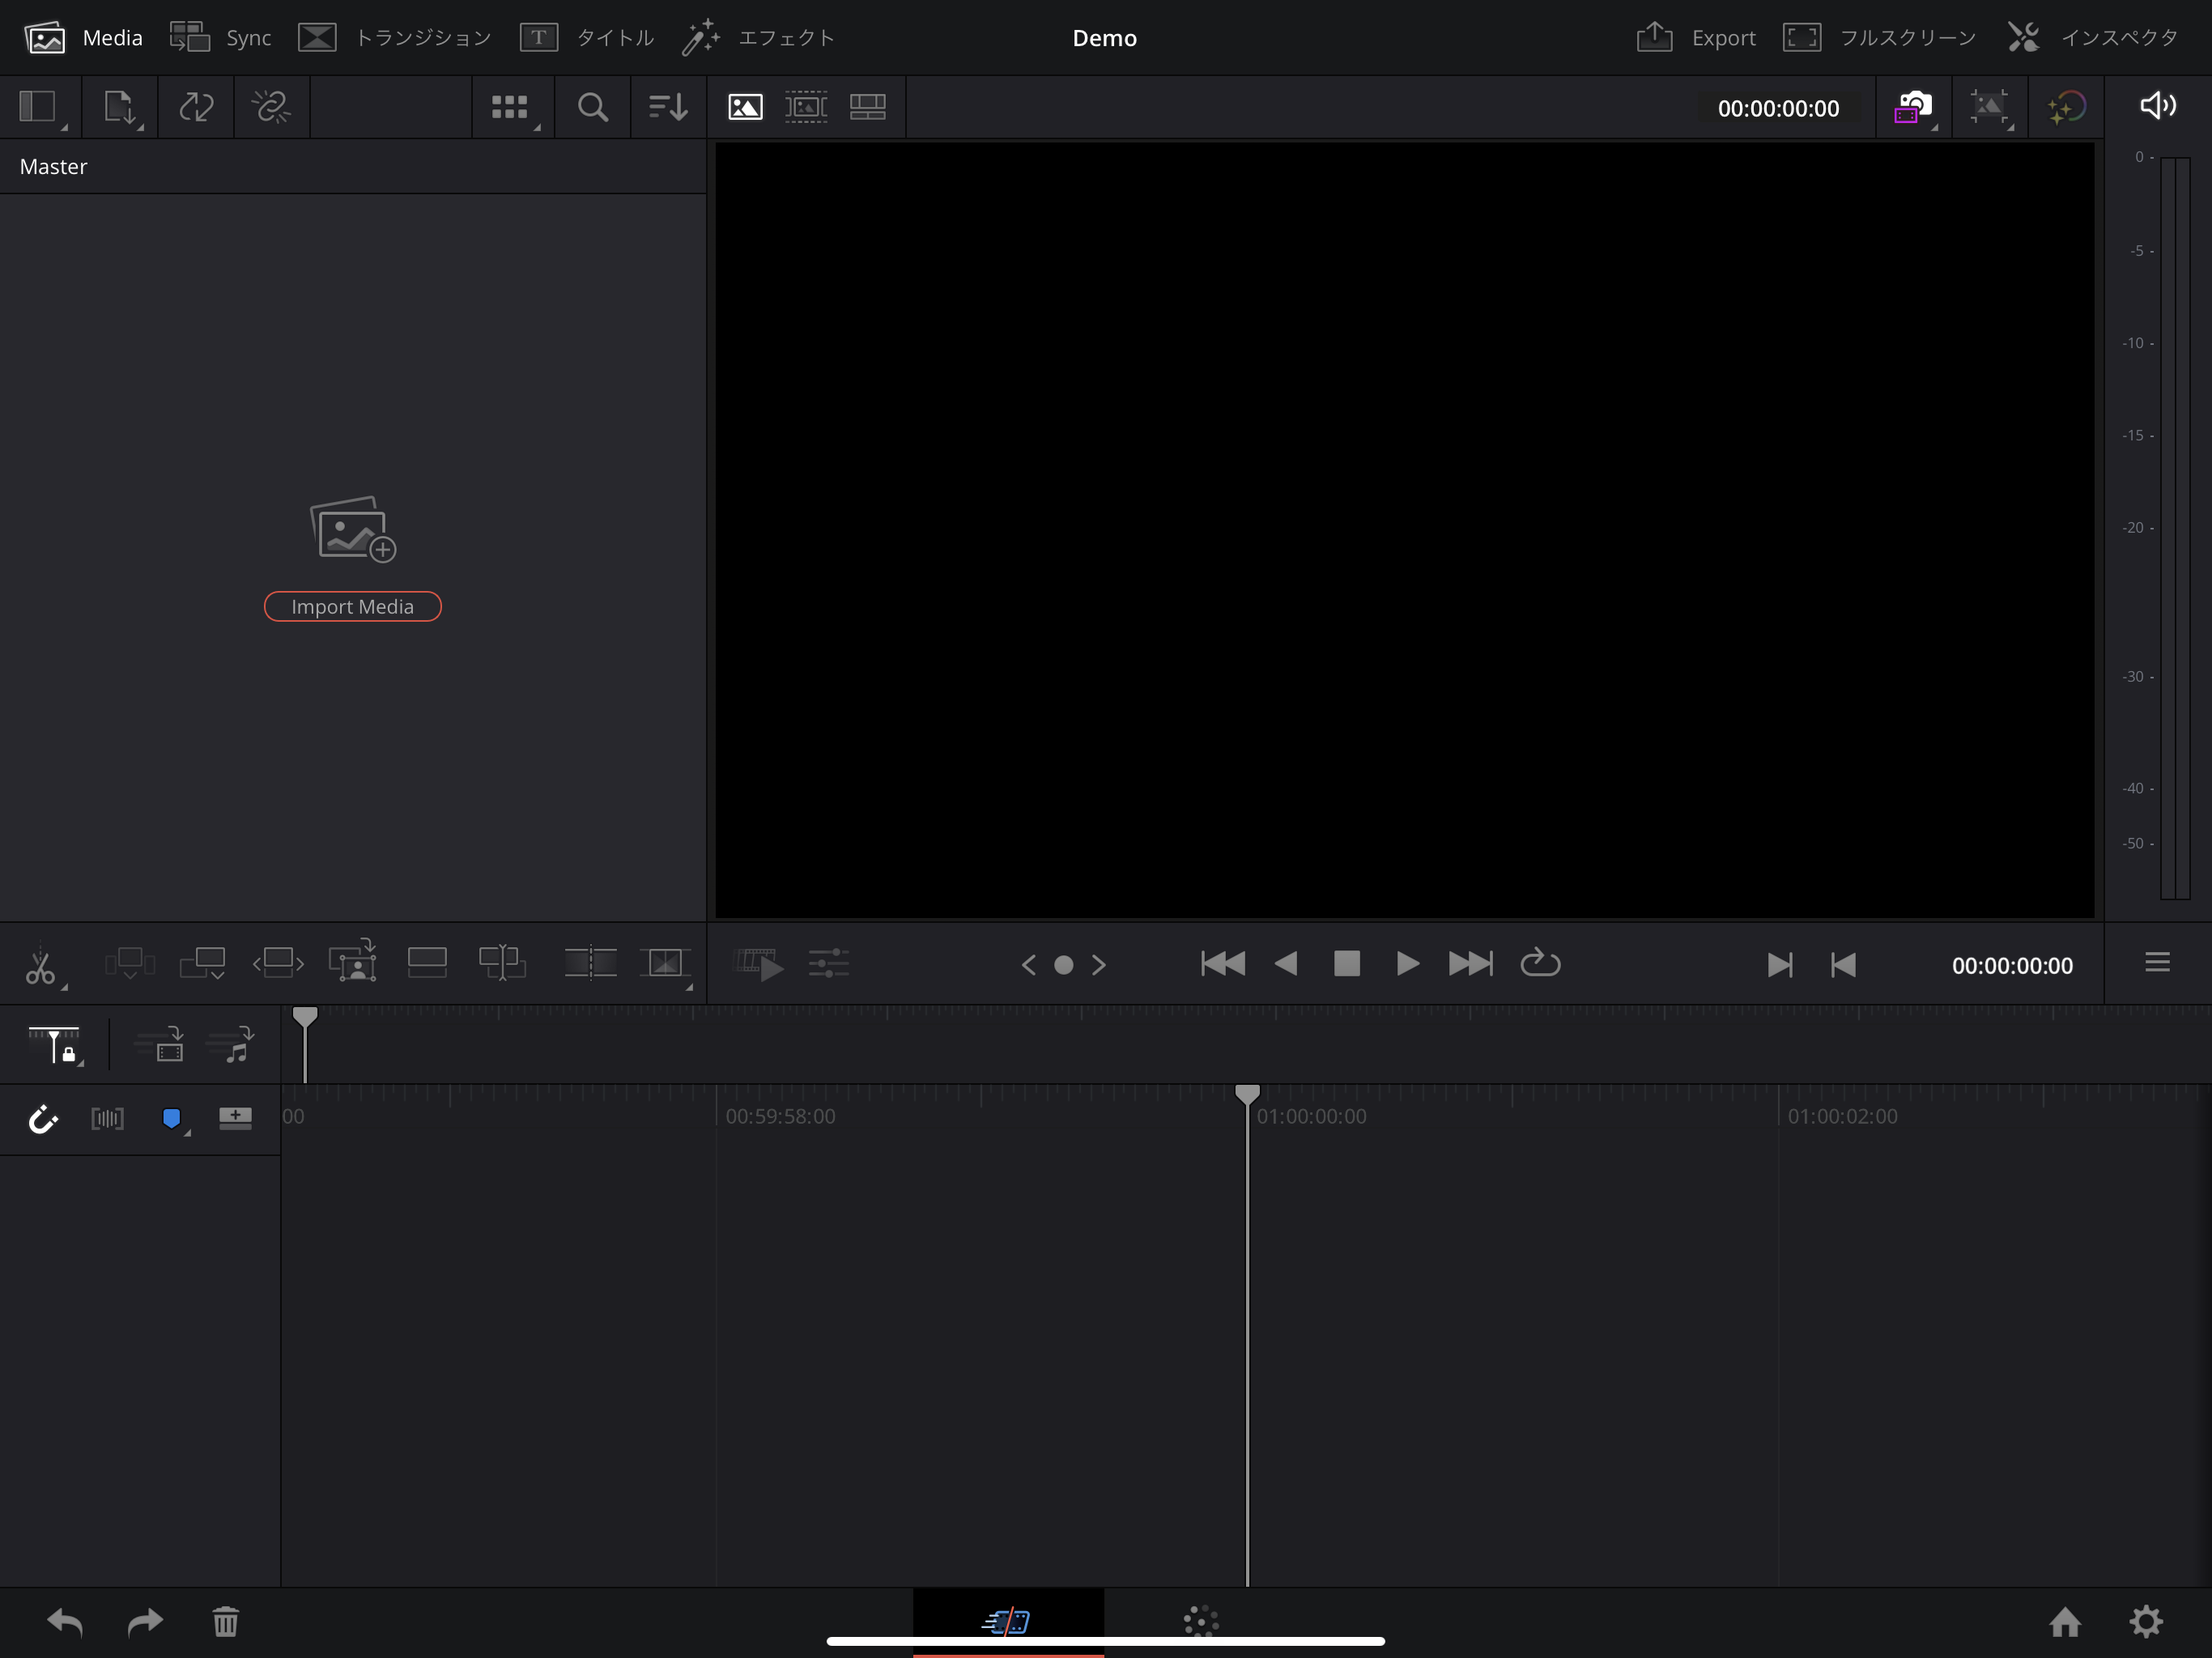The width and height of the screenshot is (2212, 1658).
Task: Stop playback
Action: tap(1347, 964)
